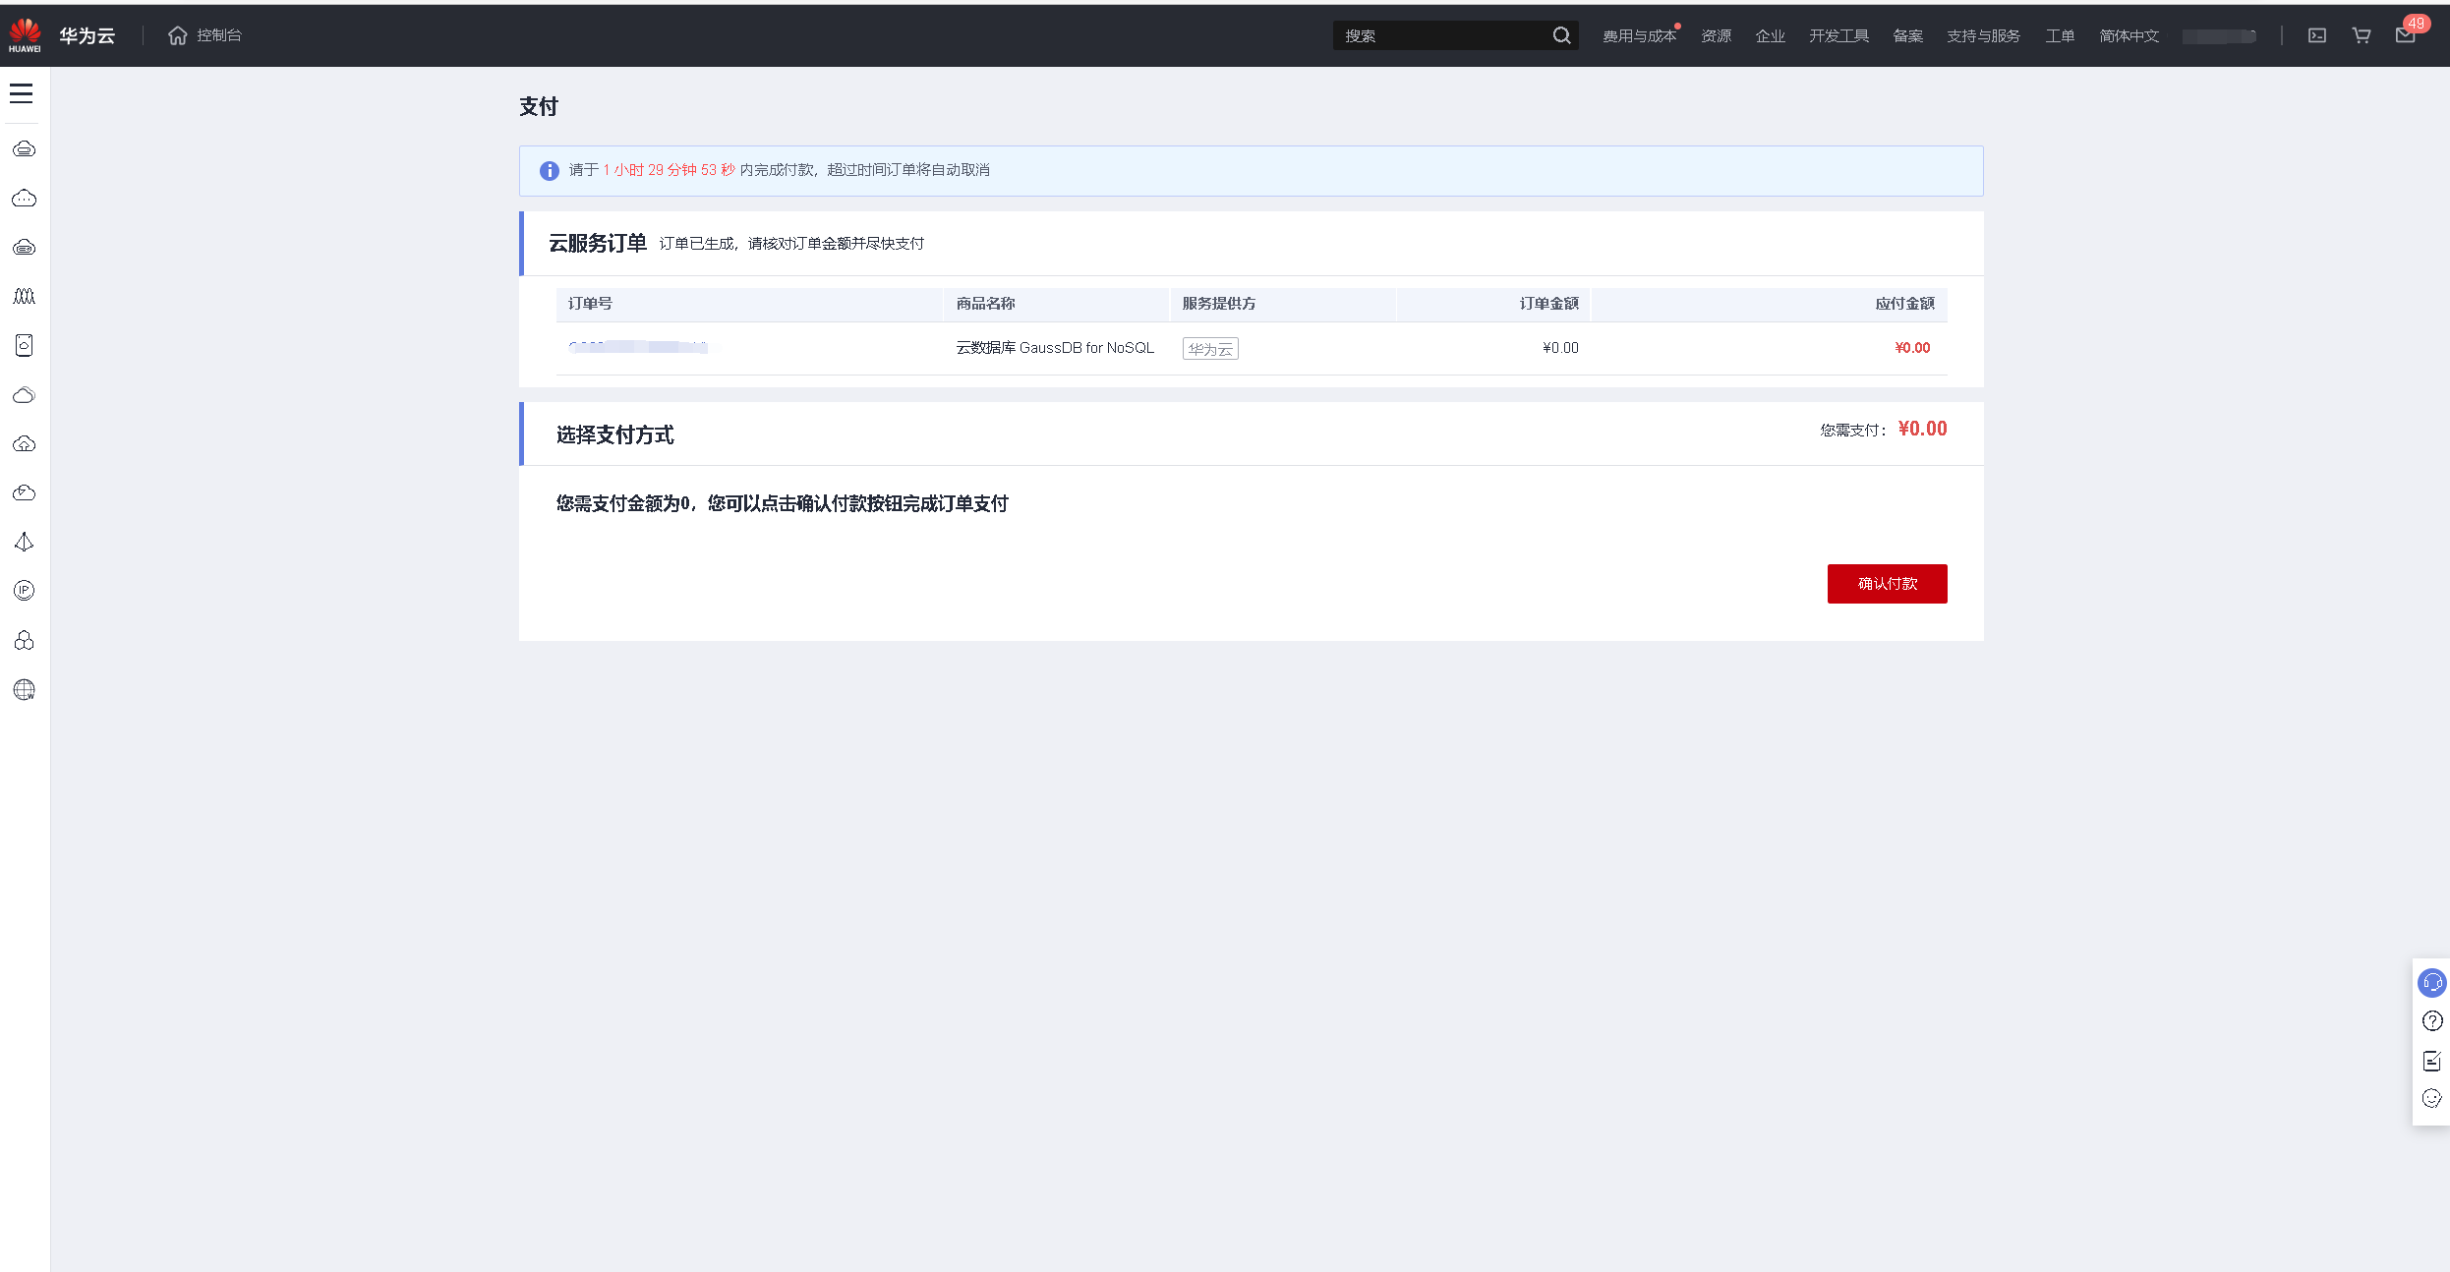Viewport: 2450px width, 1272px height.
Task: Open the blurred order number link
Action: click(x=638, y=347)
